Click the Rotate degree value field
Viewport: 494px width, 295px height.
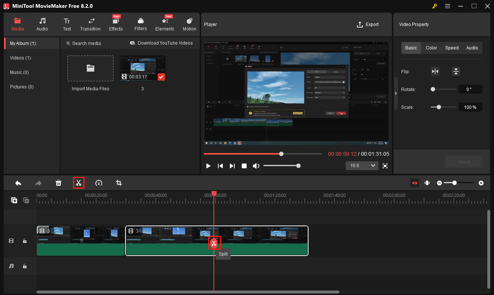[x=471, y=89]
